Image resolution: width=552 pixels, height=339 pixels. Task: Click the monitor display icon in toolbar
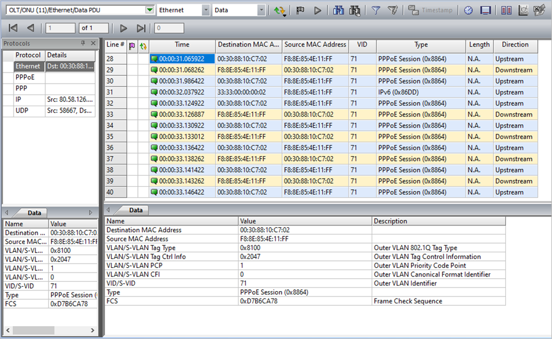pyautogui.click(x=485, y=10)
